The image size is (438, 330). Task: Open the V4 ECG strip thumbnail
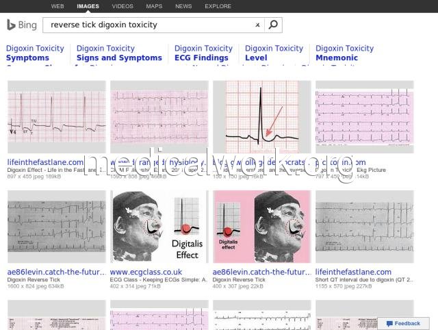click(57, 117)
